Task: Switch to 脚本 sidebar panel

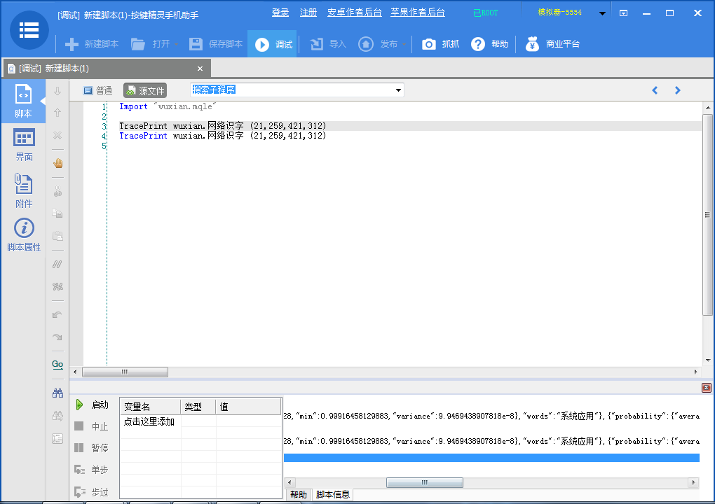Action: coord(23,101)
